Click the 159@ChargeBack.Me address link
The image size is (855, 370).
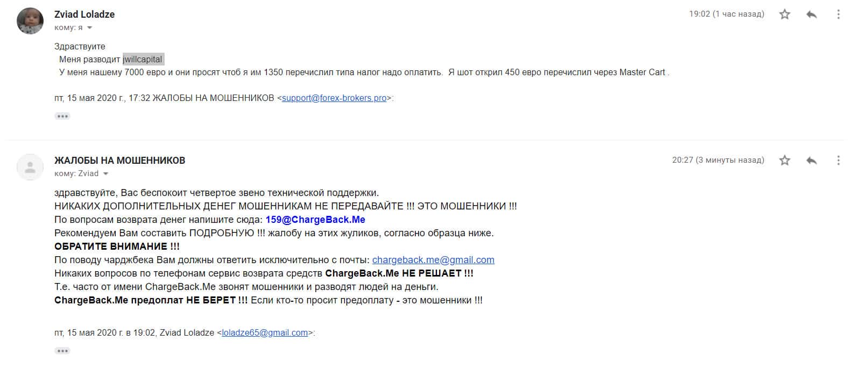pyautogui.click(x=315, y=220)
